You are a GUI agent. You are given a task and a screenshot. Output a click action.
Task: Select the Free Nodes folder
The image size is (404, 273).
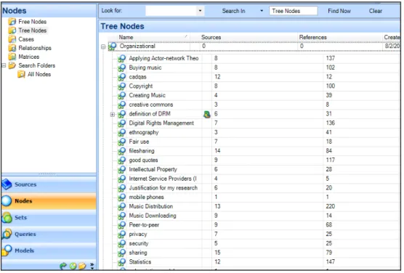(x=33, y=22)
